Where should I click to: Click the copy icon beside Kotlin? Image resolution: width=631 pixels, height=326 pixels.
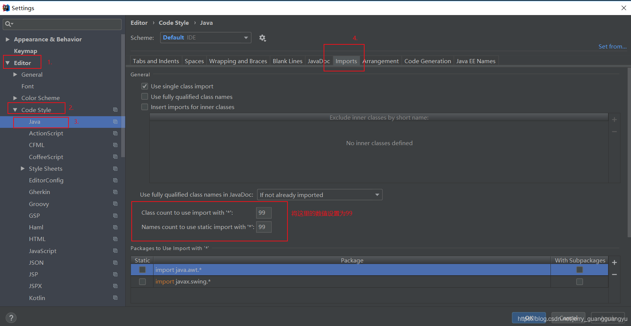click(116, 298)
